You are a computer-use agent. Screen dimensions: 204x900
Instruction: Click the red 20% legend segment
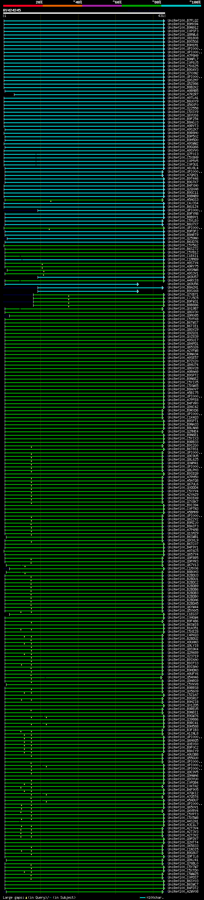point(23,6)
